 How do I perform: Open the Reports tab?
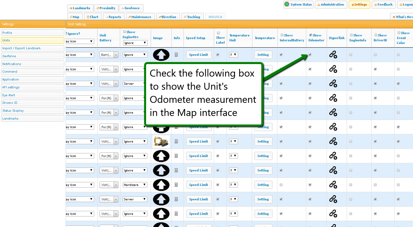coord(114,17)
